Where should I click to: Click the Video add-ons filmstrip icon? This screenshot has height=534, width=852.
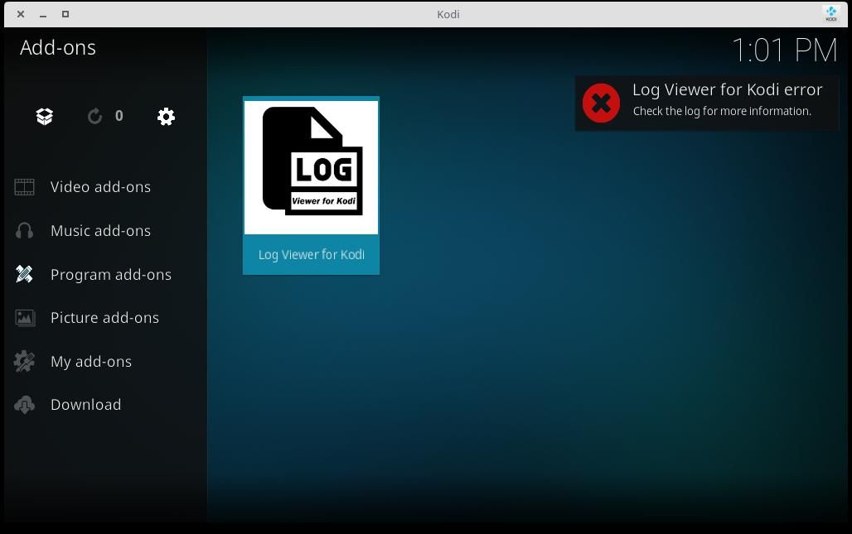(x=24, y=186)
